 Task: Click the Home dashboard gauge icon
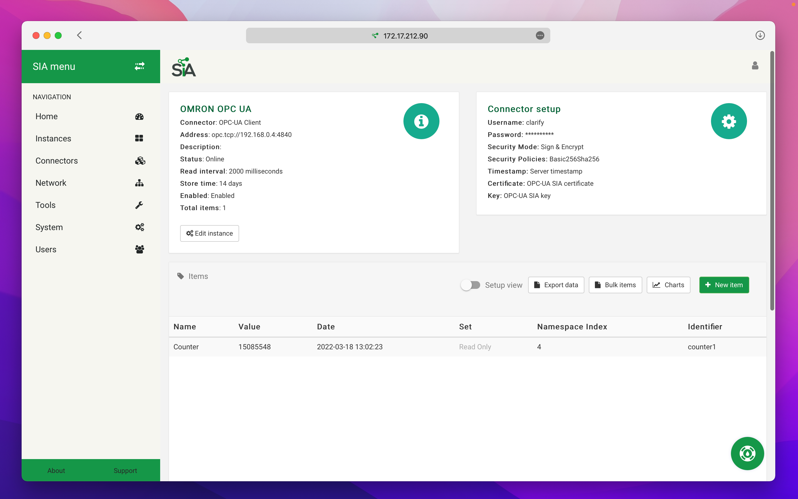point(139,116)
